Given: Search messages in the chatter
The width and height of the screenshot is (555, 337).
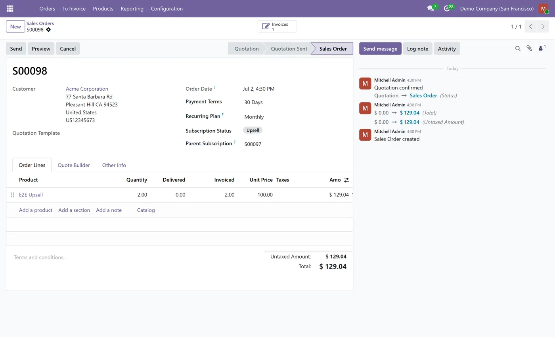Looking at the screenshot, I should click(518, 48).
